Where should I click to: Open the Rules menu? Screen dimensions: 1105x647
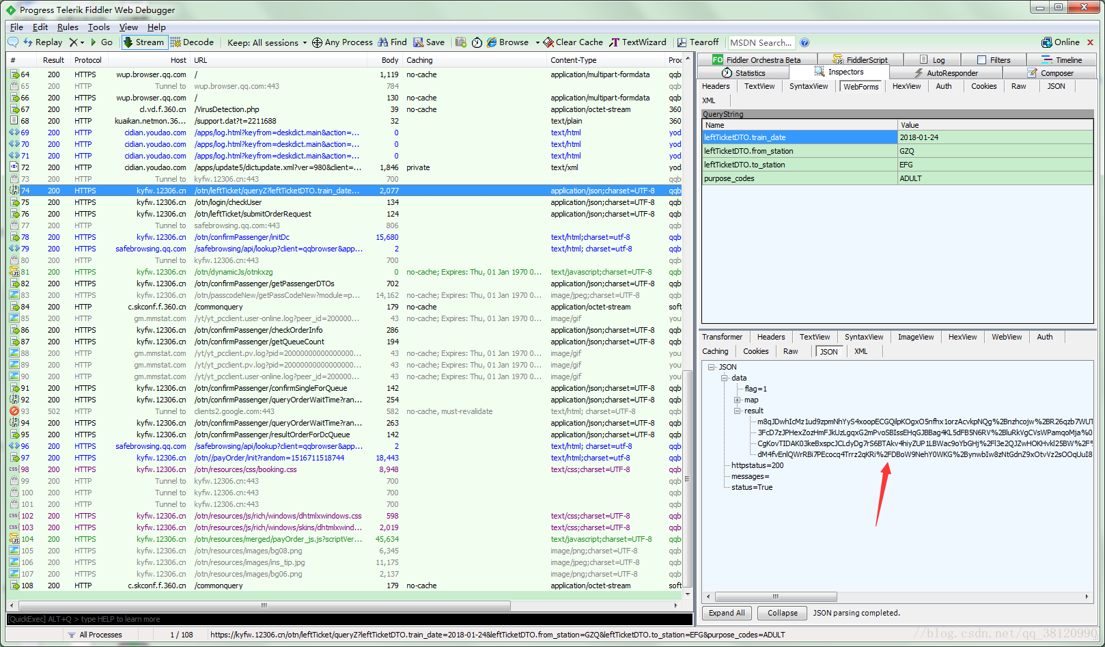68,27
